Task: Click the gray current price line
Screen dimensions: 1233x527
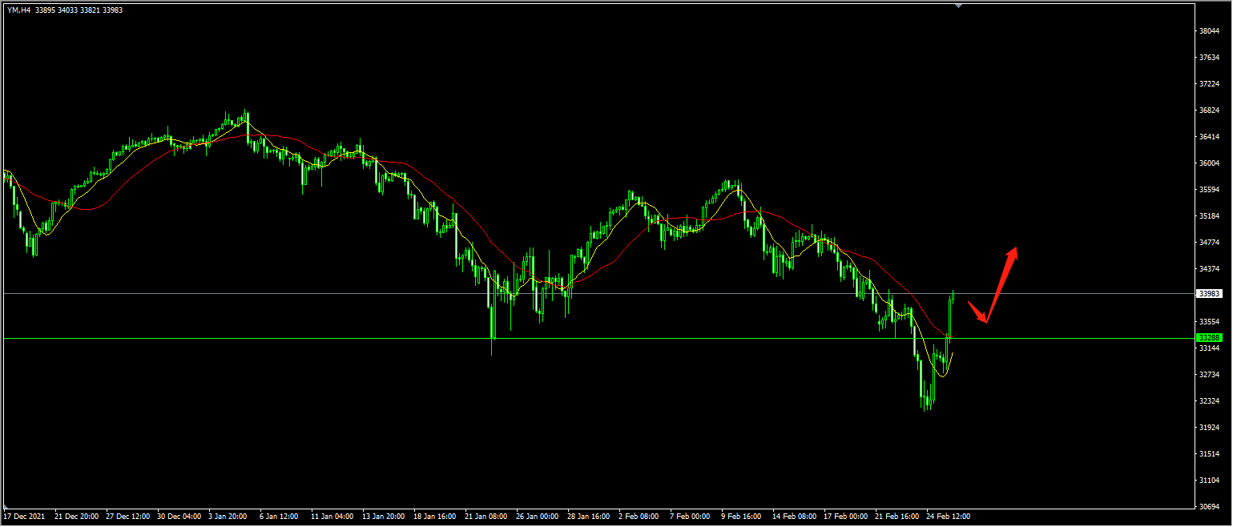Action: (x=641, y=294)
